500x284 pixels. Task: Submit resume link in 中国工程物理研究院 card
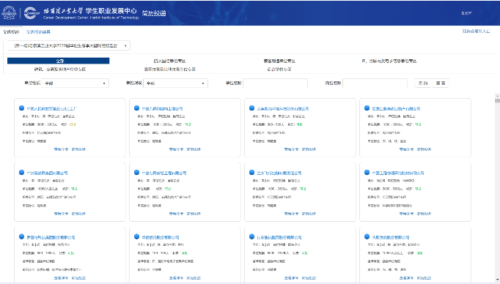tap(424, 213)
